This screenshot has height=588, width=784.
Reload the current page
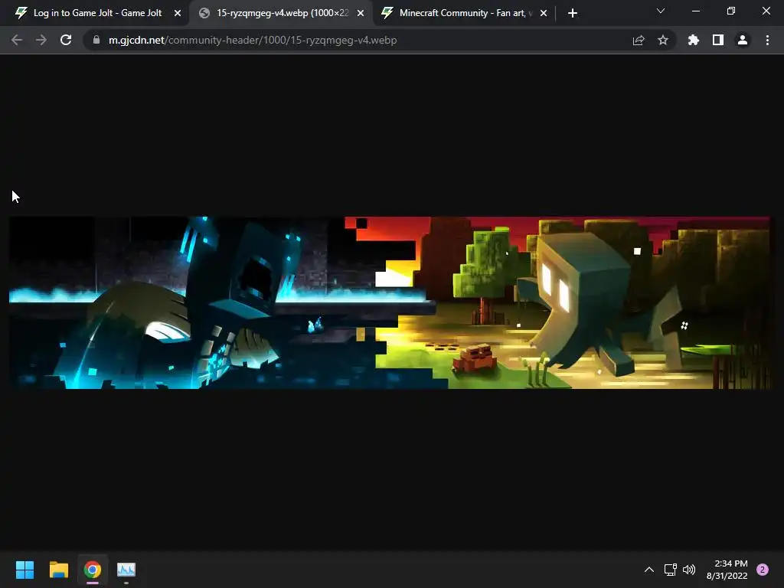click(x=66, y=40)
